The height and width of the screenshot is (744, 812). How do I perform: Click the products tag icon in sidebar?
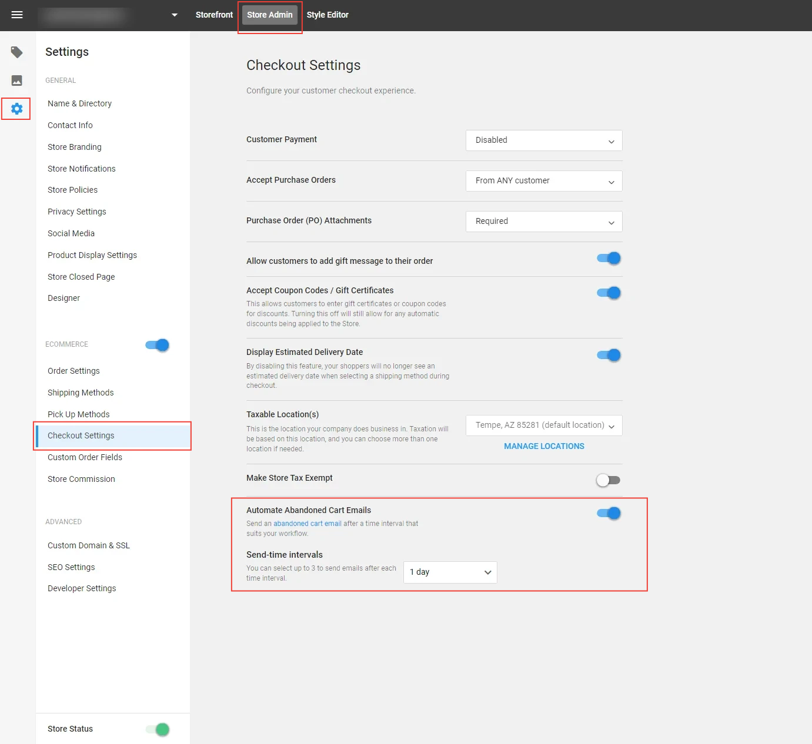pyautogui.click(x=17, y=52)
